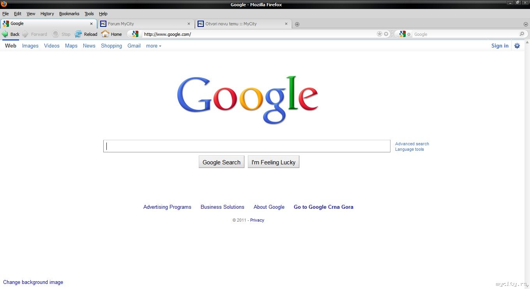Open the Privacy link

[257, 220]
